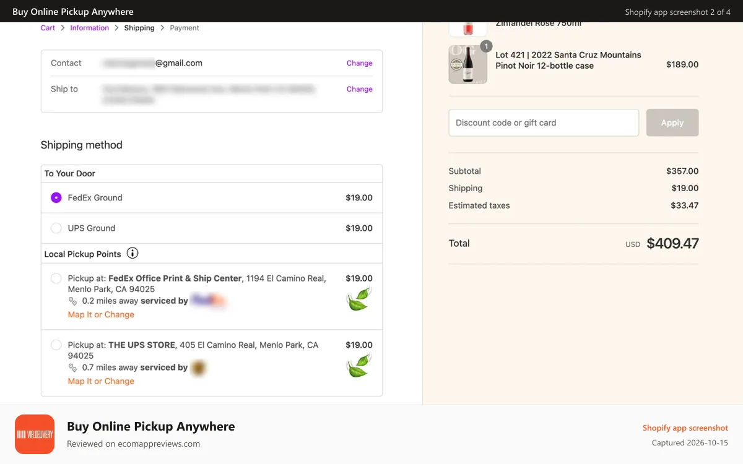Go back to the Cart breadcrumb
The width and height of the screenshot is (743, 464).
[48, 28]
